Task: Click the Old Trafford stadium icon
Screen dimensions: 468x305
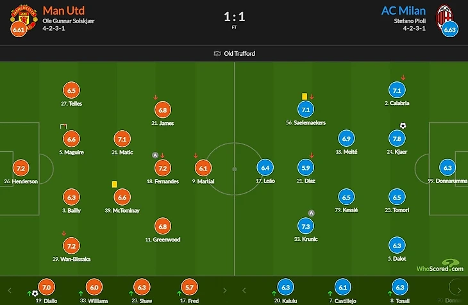Action: (217, 53)
